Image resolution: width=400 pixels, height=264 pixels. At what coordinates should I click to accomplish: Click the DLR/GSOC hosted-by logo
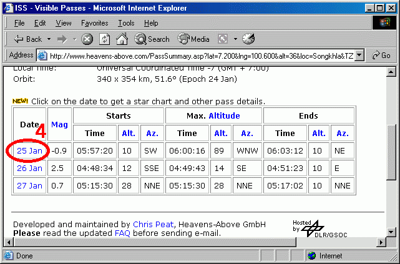click(320, 228)
